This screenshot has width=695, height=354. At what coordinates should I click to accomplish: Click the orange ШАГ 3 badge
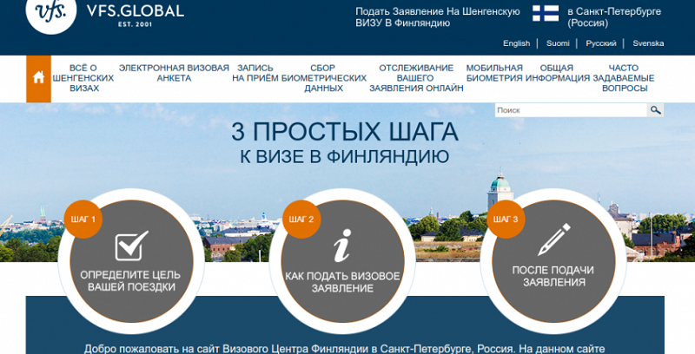coord(506,219)
